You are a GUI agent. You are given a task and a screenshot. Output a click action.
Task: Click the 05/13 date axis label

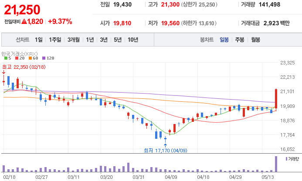pos(268,177)
